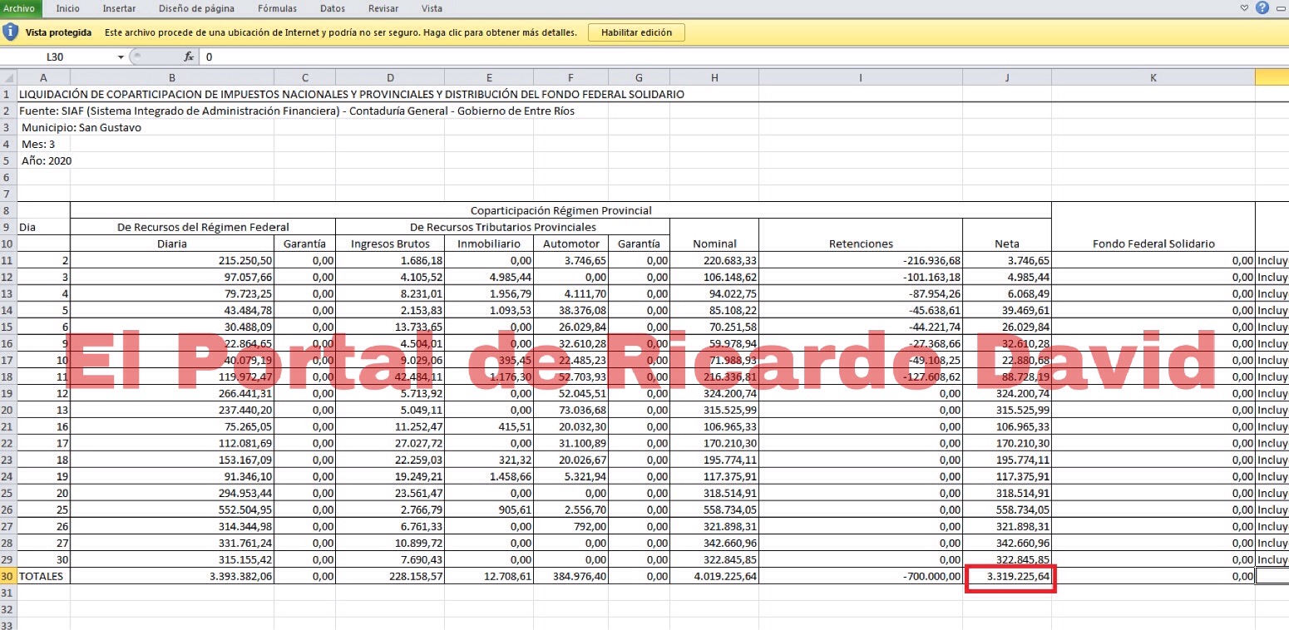Screen dimensions: 1289x630
Task: Open the Vista ribbon tab
Action: [x=432, y=8]
